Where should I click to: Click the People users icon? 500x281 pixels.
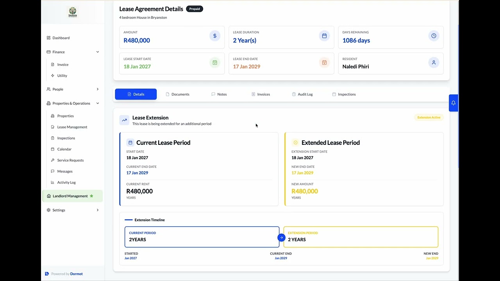coord(48,89)
